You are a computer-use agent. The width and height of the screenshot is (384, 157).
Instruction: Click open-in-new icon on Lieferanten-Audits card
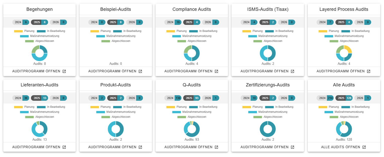64,147
